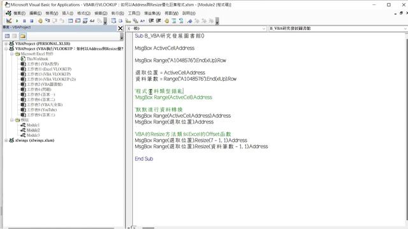The height and width of the screenshot is (229, 408).
Task: Close the VBAProject explorer pane
Action: [120, 28]
